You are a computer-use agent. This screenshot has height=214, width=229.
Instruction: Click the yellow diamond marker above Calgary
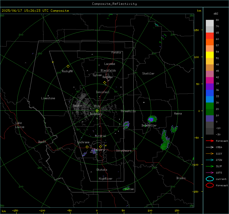point(101,147)
